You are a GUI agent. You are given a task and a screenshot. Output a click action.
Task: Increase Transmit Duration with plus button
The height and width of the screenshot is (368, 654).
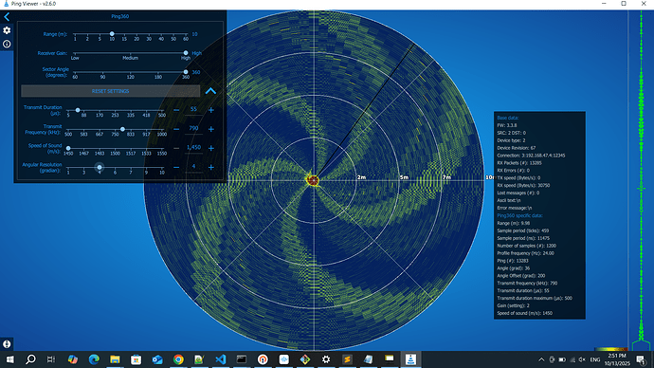coord(211,110)
